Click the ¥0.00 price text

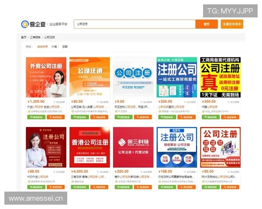tap(120, 101)
